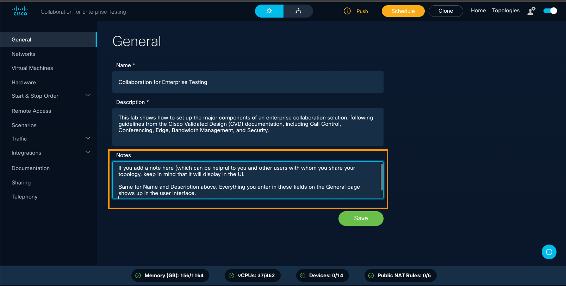Screen dimensions: 566x286
Task: Expand the Integrations section
Action: [x=88, y=152]
